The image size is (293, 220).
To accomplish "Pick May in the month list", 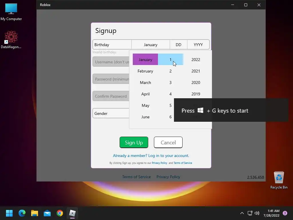I will click(x=145, y=105).
